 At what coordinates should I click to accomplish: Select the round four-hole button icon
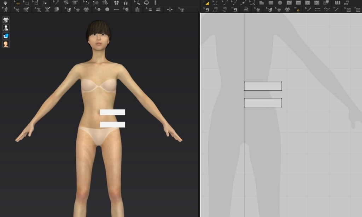coord(107,10)
